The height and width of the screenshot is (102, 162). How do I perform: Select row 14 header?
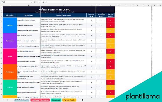[1, 67]
